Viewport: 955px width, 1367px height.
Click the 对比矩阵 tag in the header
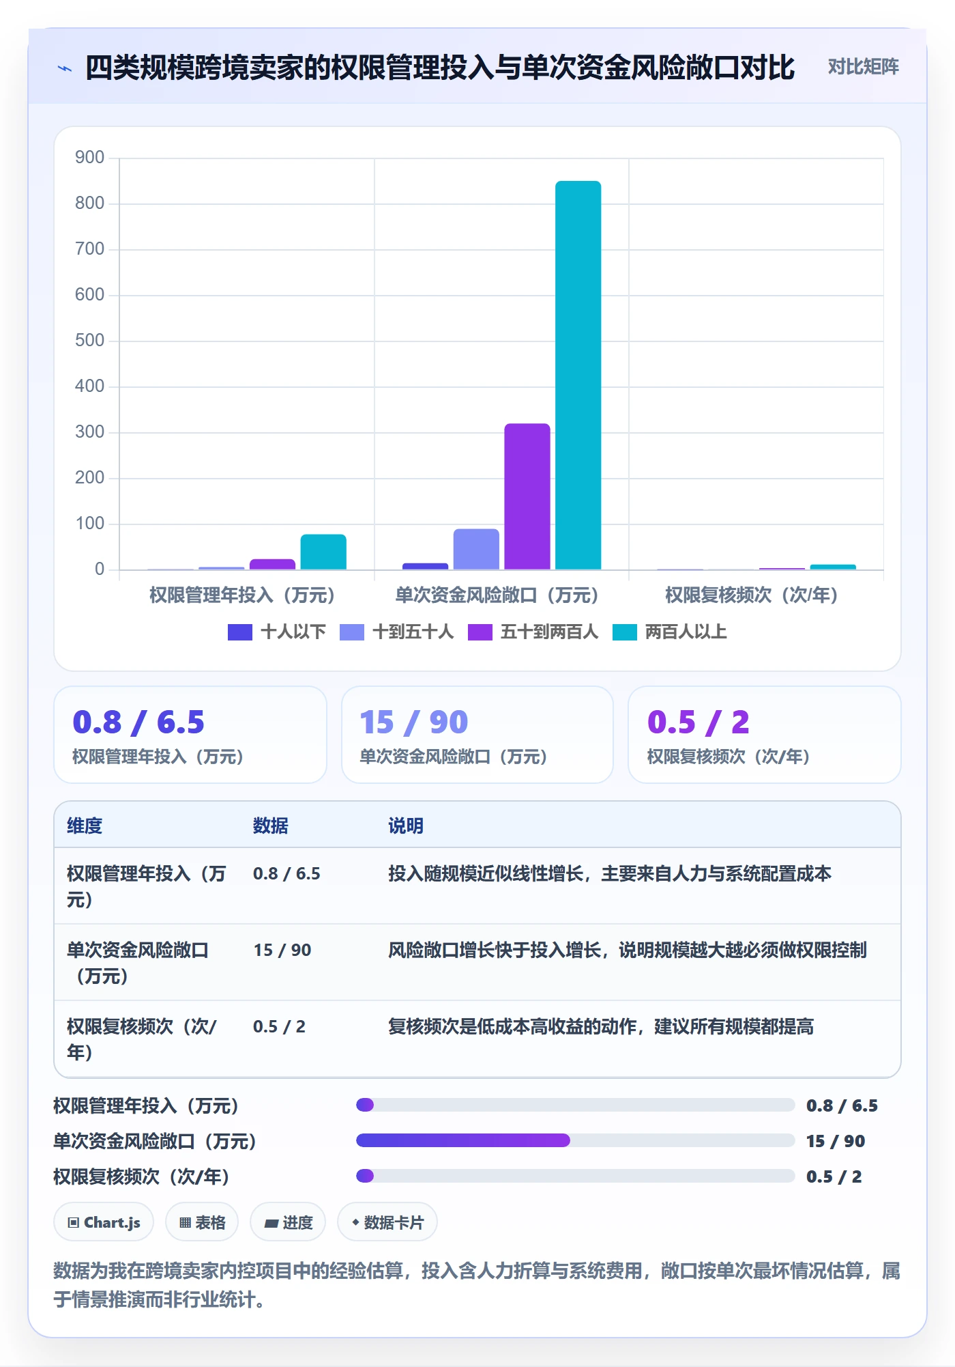(863, 67)
